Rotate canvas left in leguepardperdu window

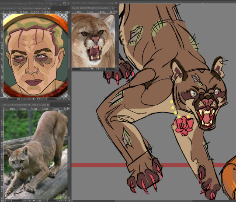[x=60, y=201]
